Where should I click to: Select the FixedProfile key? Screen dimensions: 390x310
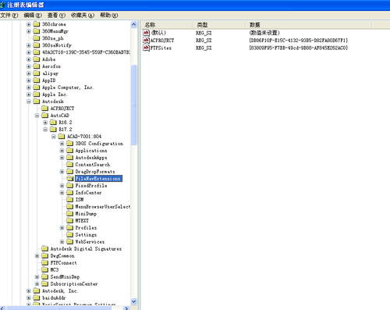(91, 186)
